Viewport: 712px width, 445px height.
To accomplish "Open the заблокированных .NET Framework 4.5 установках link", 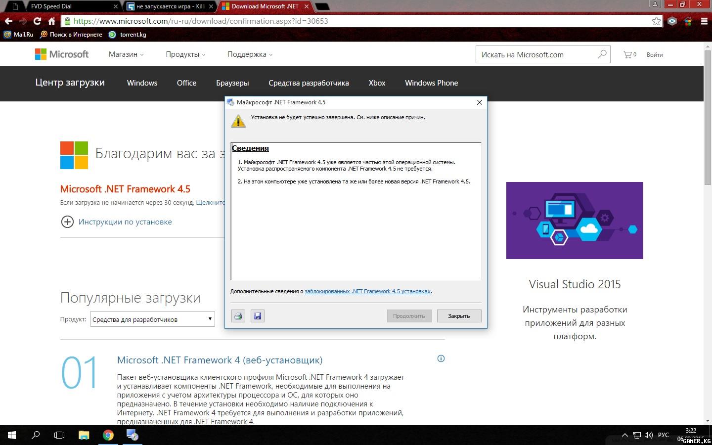I will click(x=367, y=291).
